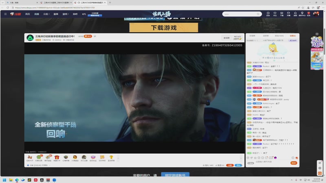Screen dimensions: 326x183
Task: Click the search magnifier icon
Action: (x=258, y=14)
